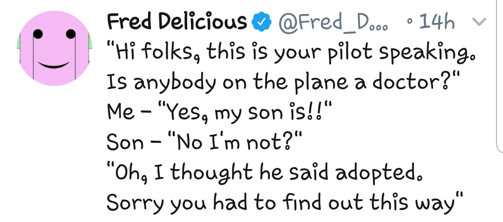
Task: Click the right eye of the avatar
Action: click(70, 34)
